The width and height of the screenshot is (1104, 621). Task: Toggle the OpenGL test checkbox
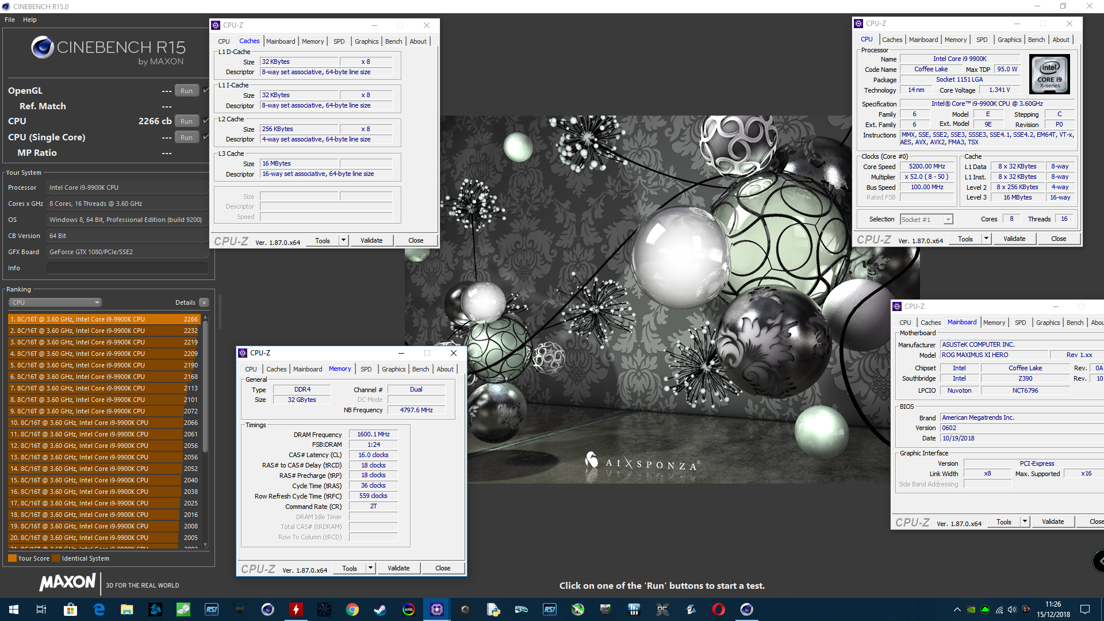coord(206,90)
